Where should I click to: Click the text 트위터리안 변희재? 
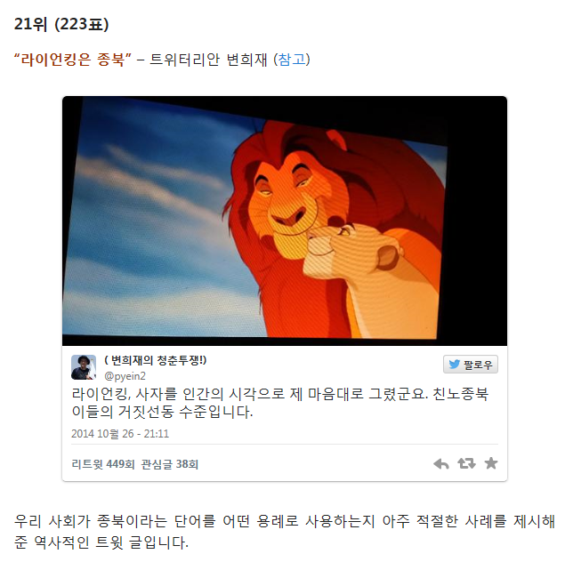(x=208, y=60)
